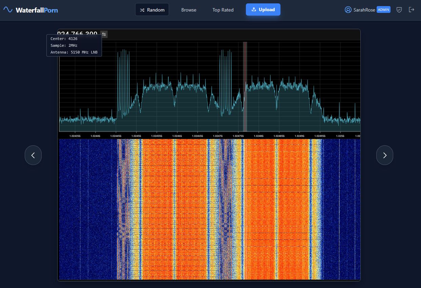Screen dimensions: 421x288
Task: Click the ADMIN badge
Action: pyautogui.click(x=383, y=10)
